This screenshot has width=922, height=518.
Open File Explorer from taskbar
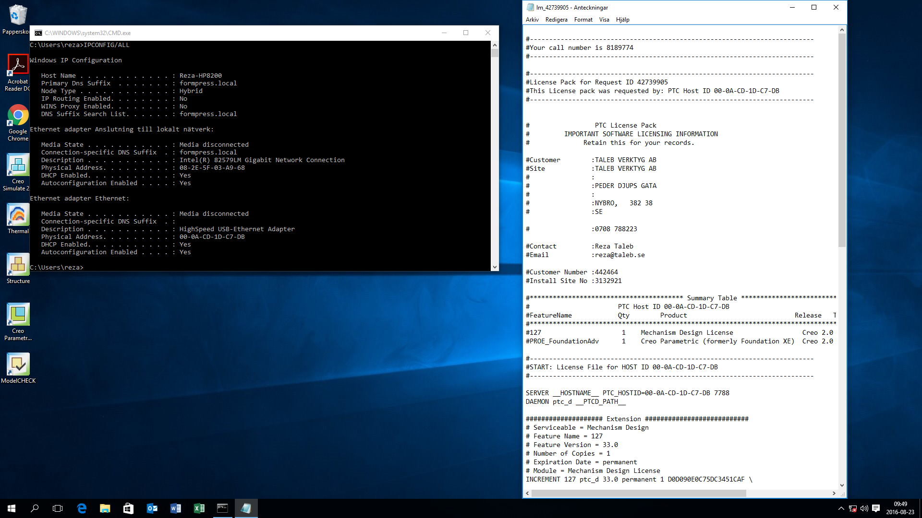(105, 508)
